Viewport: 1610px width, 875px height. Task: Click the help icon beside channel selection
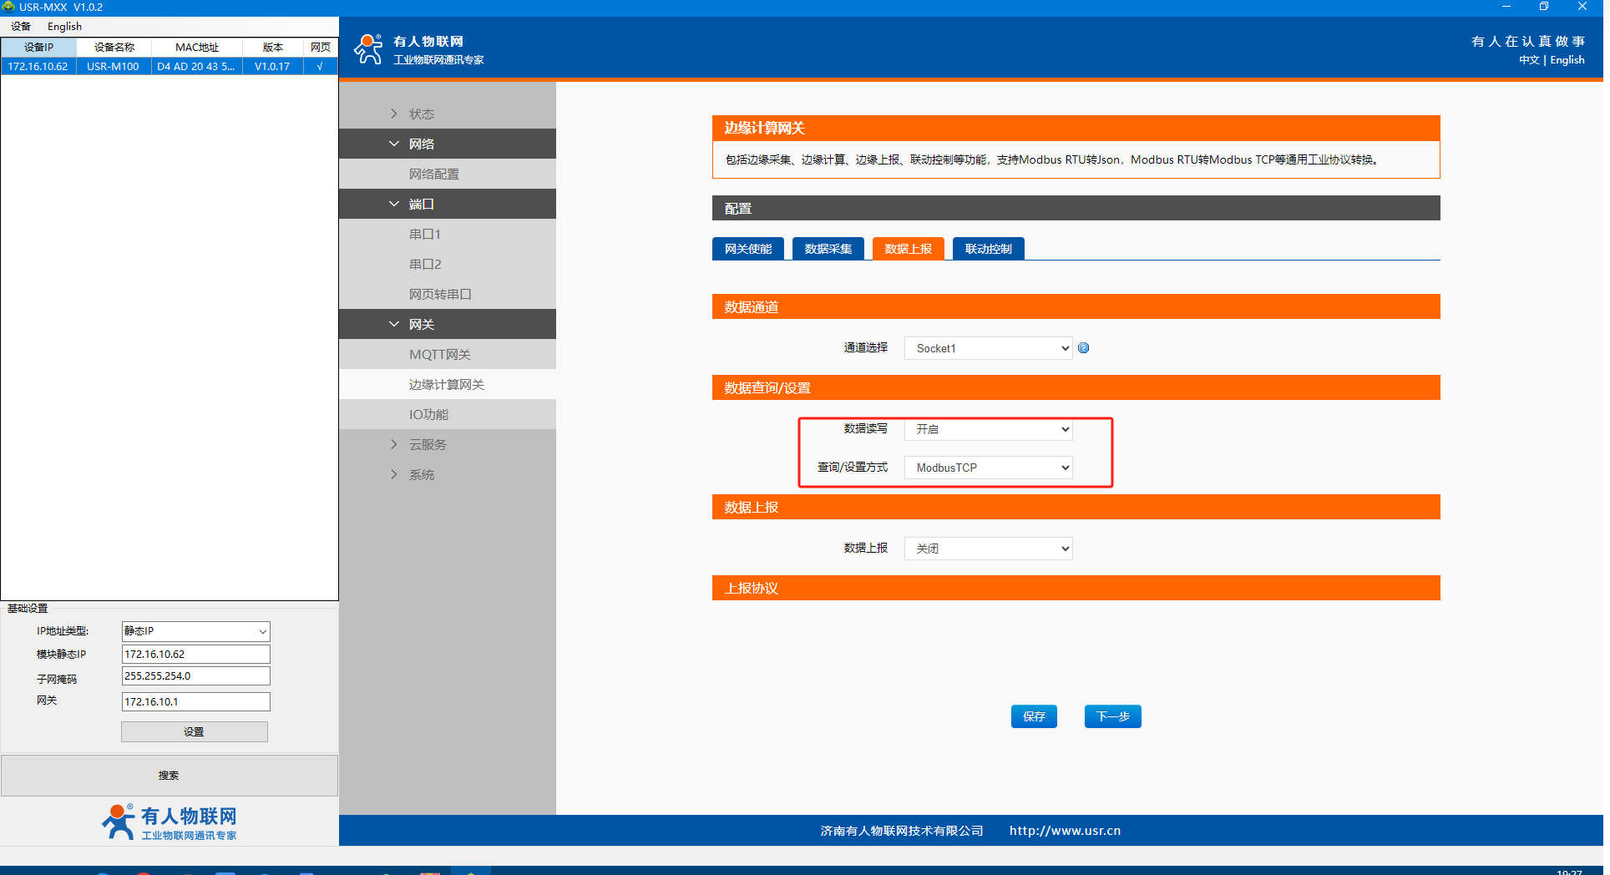pyautogui.click(x=1083, y=348)
